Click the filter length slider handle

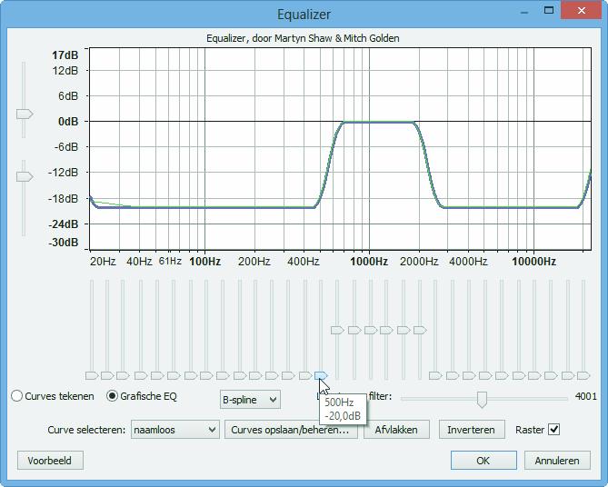point(482,399)
